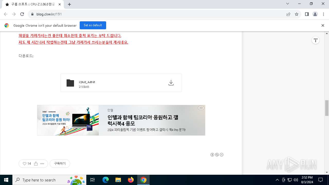
Task: Click scrollbar down arrow
Action: point(327,172)
